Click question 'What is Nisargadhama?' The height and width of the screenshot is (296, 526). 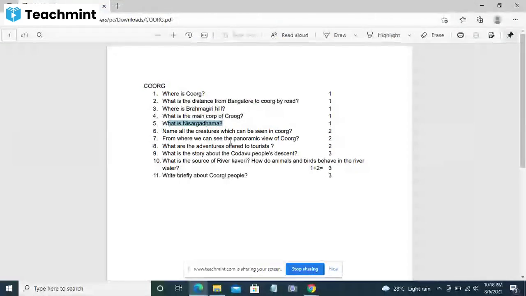click(x=192, y=123)
